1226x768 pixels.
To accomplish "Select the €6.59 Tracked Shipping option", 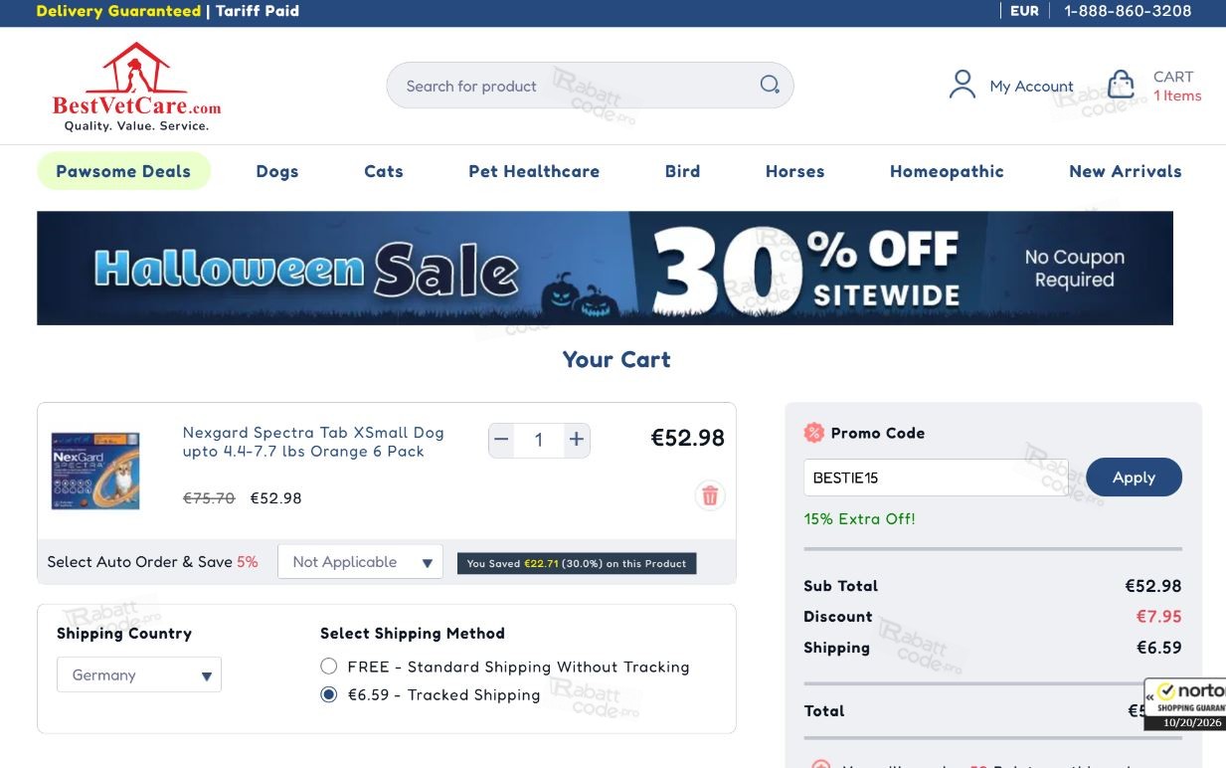I will (329, 694).
